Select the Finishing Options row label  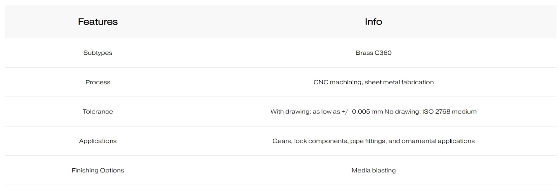click(98, 171)
